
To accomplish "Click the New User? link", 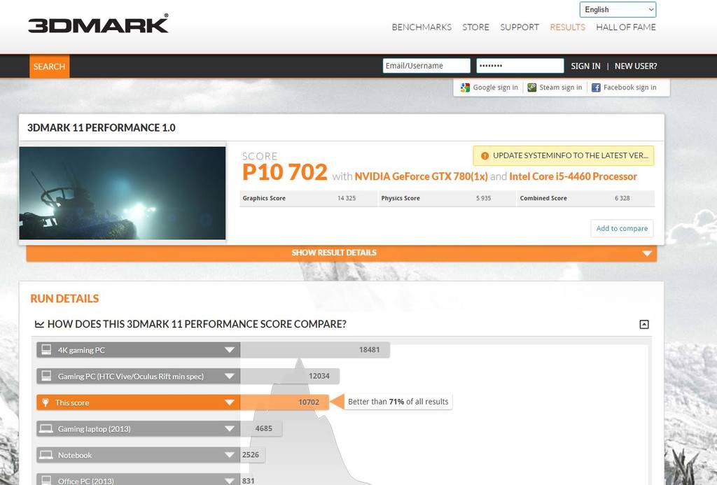I will (x=636, y=66).
